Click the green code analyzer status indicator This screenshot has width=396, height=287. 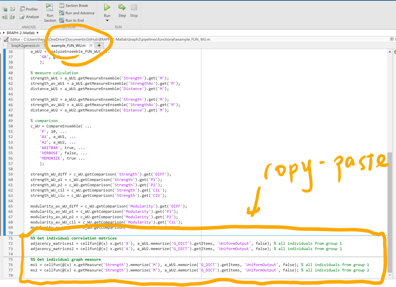click(395, 52)
